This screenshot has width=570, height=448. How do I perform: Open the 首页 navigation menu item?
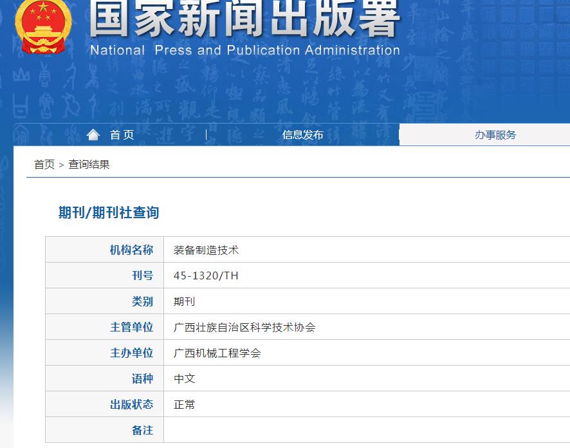121,135
